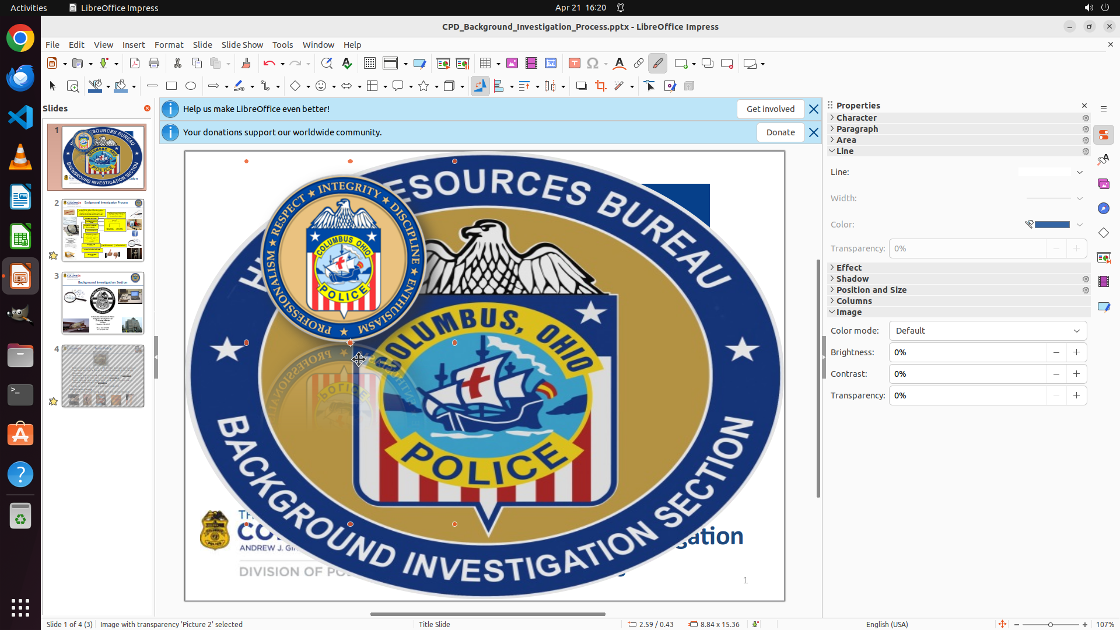The width and height of the screenshot is (1120, 630).
Task: Open the Format menu
Action: (x=169, y=45)
